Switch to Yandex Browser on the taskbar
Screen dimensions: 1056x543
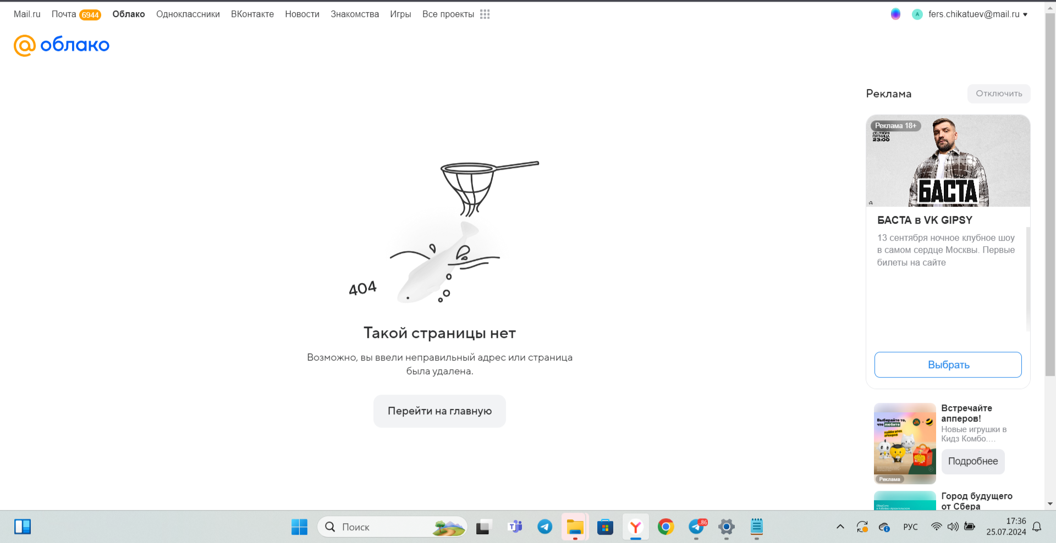pyautogui.click(x=636, y=527)
